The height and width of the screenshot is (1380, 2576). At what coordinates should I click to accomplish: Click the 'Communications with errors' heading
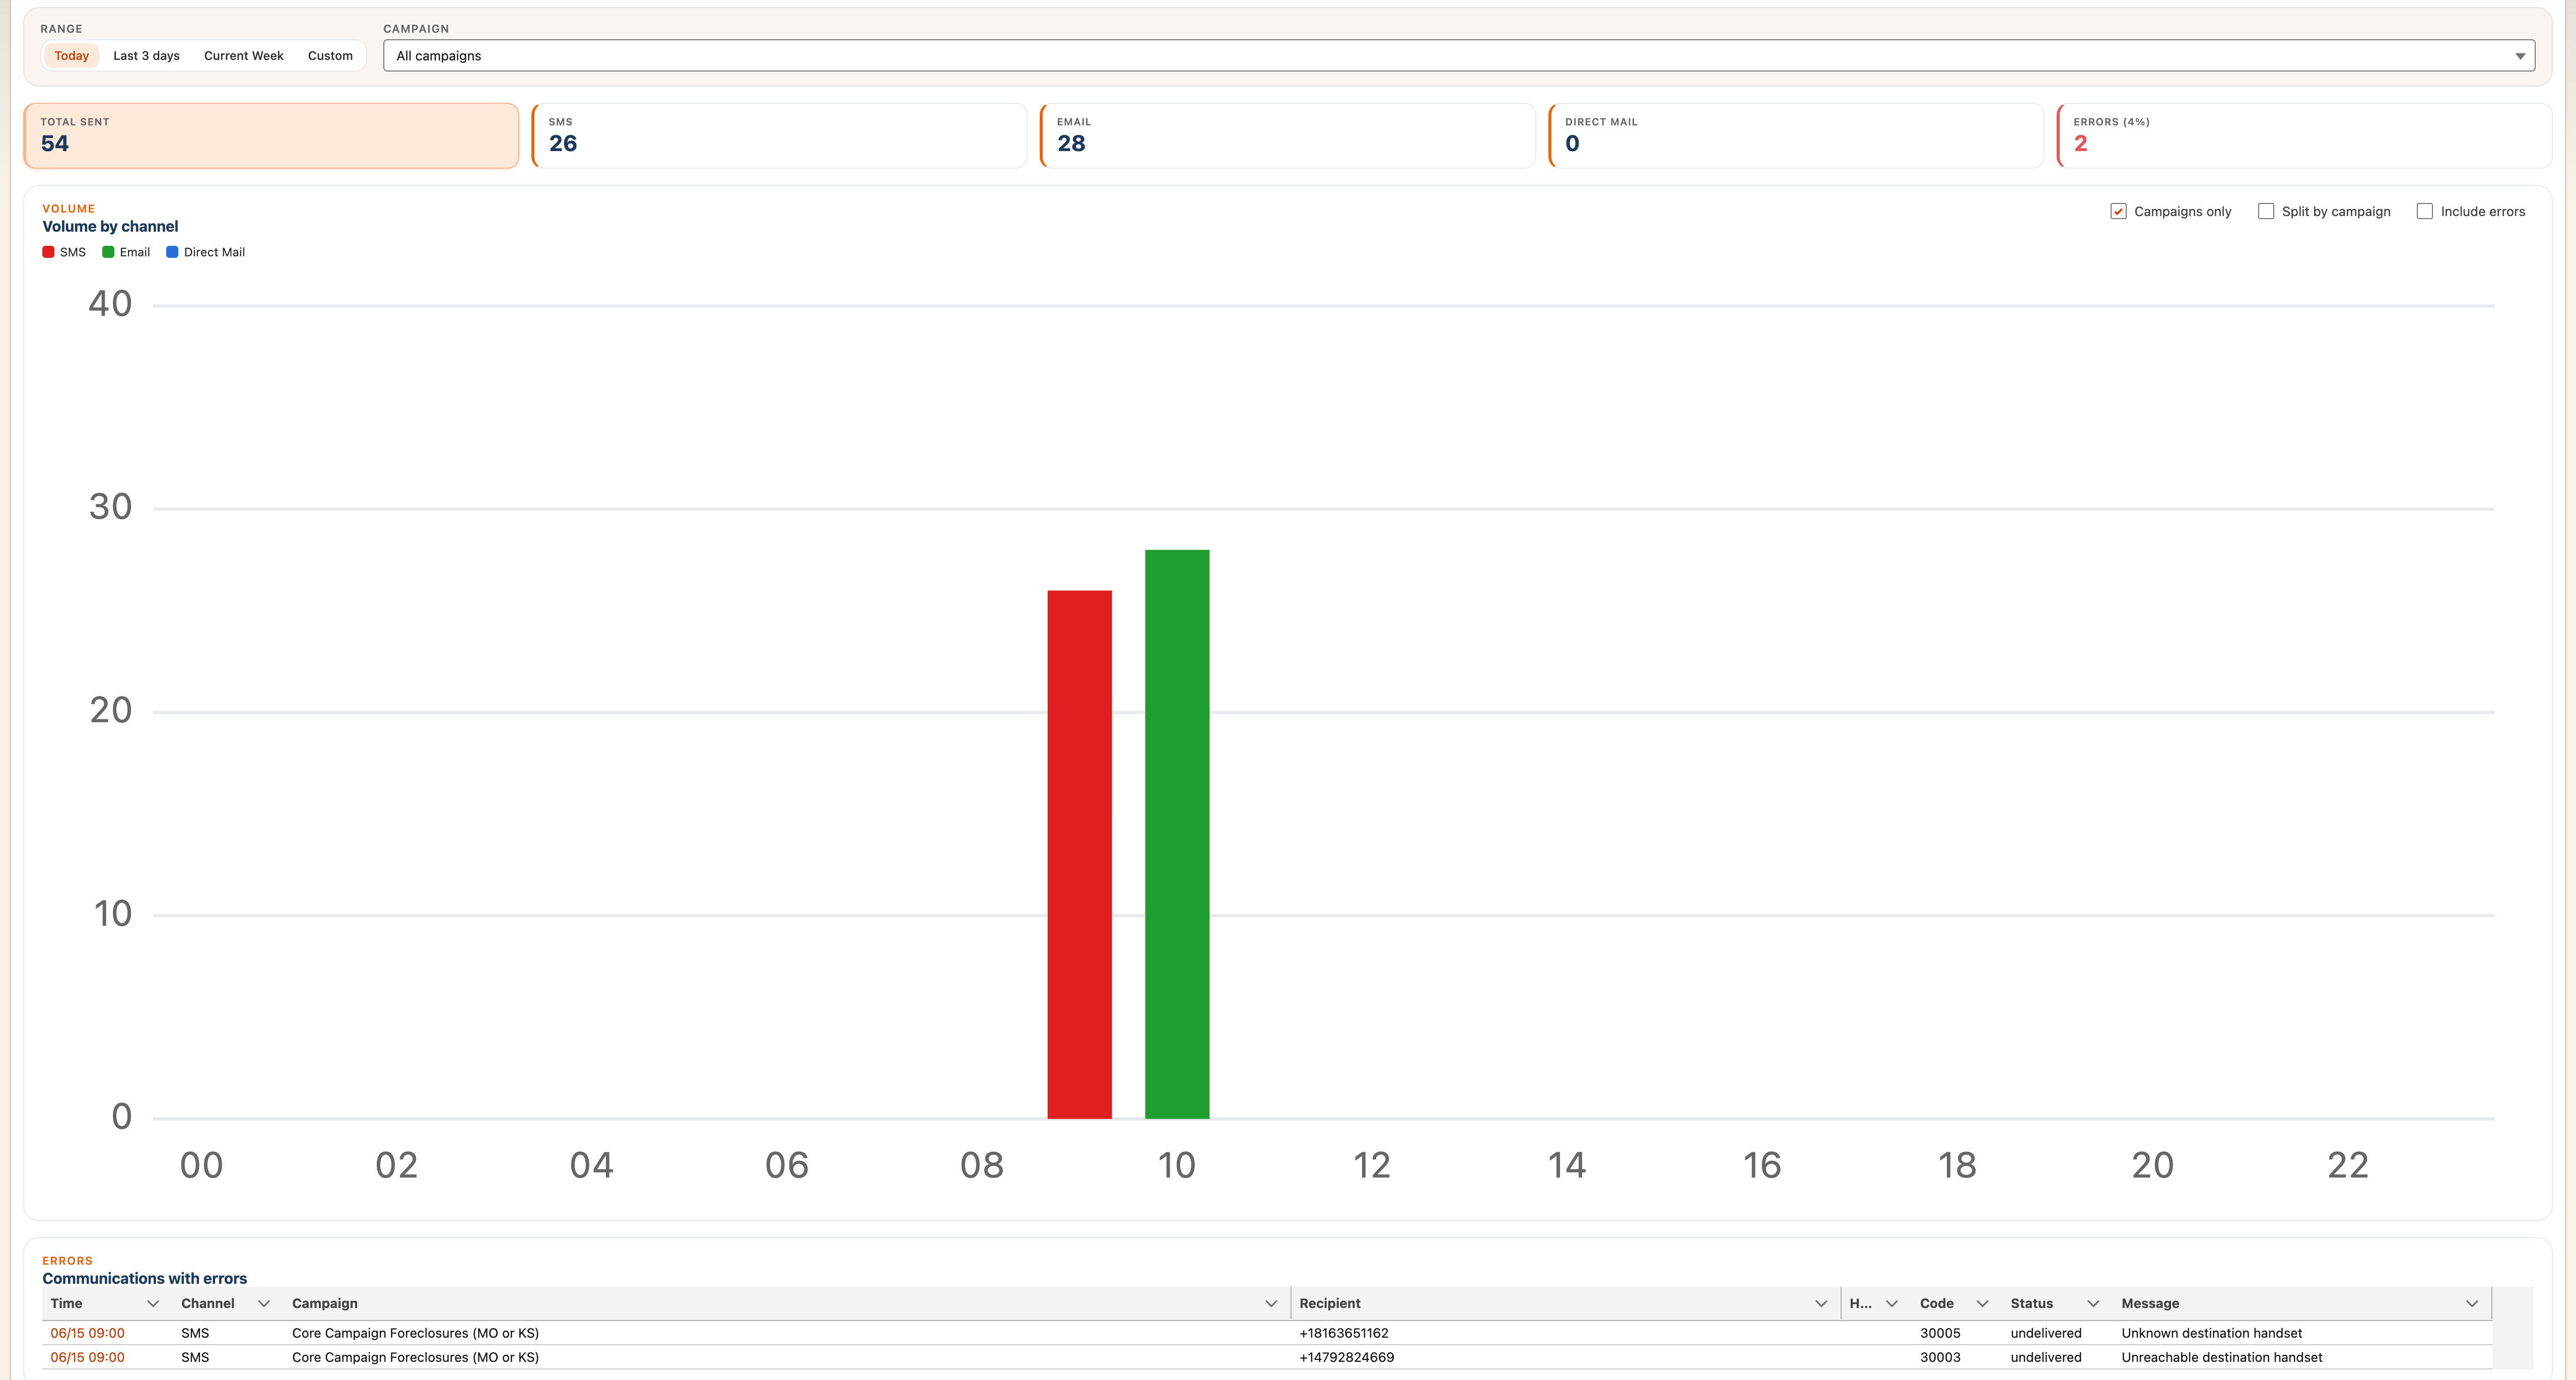pos(144,1279)
